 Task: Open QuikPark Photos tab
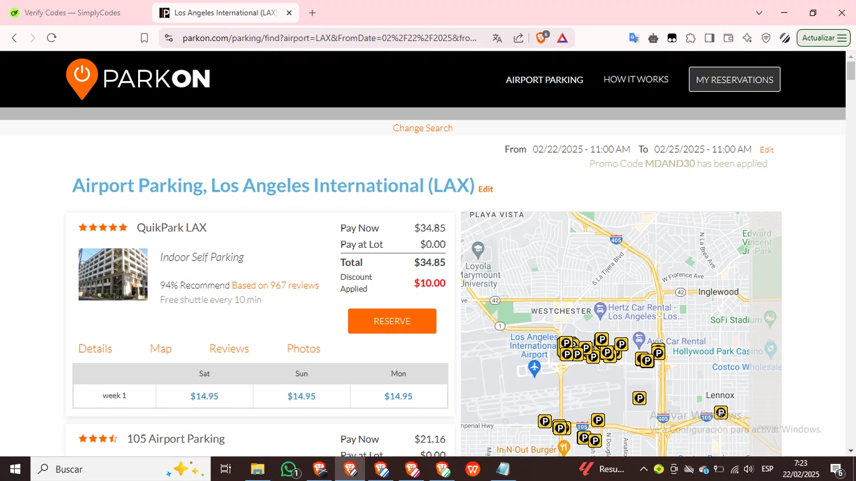click(x=304, y=349)
